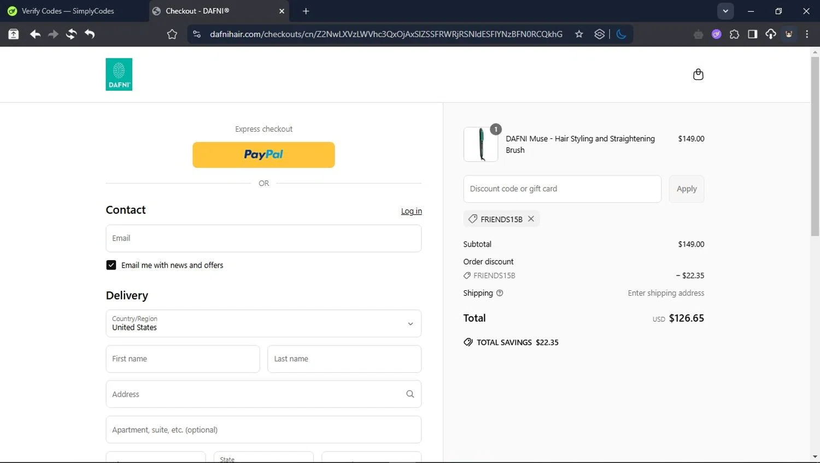Screen dimensions: 820x463
Task: Click the TOTAL SAVINGS tag icon
Action: [468, 342]
